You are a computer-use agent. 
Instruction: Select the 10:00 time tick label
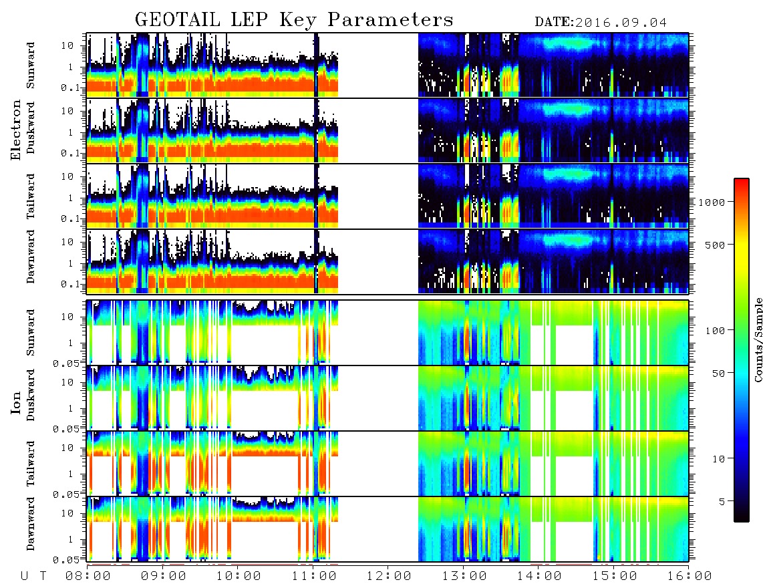(239, 576)
